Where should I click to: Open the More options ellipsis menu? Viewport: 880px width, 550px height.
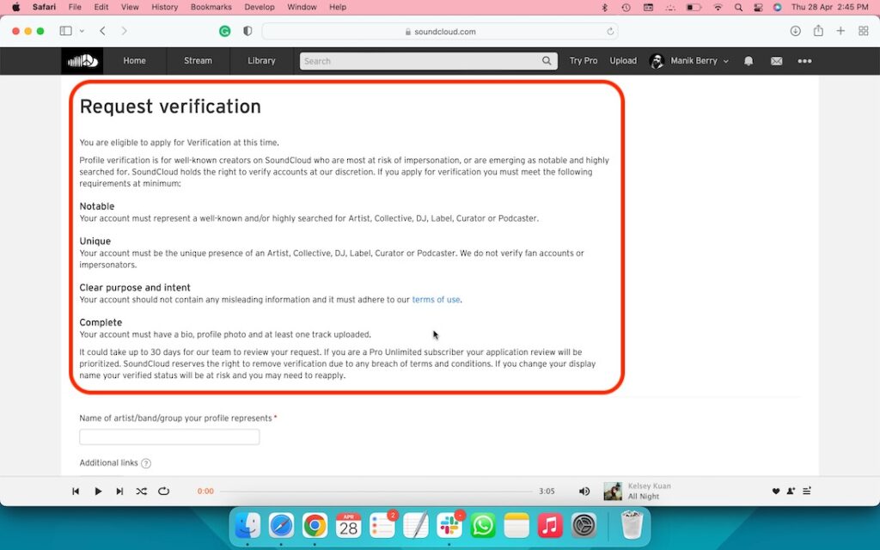click(804, 61)
